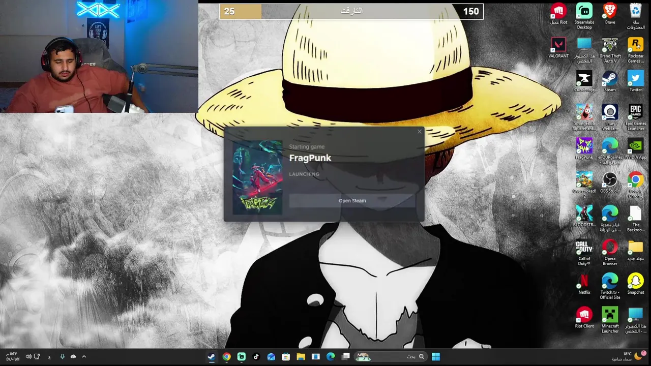The image size is (651, 366).
Task: Select the VALORANT desktop shortcut
Action: pos(558,48)
